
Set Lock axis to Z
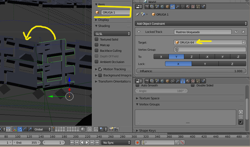232,64
